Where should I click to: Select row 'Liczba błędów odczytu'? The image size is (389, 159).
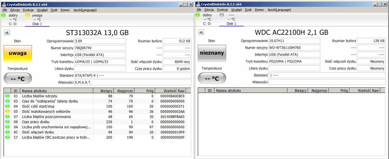pos(95,96)
